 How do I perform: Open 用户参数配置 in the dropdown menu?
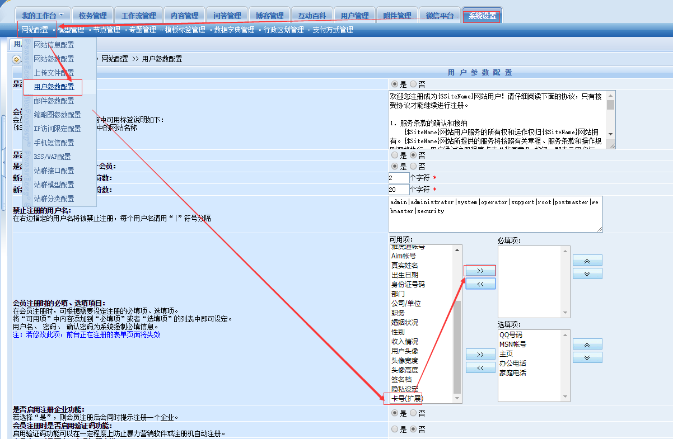coord(54,87)
